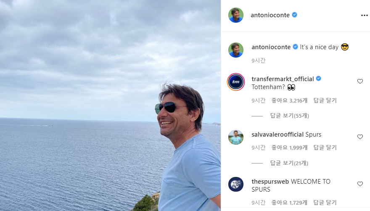Image resolution: width=370 pixels, height=211 pixels.
Task: Open the antonioconte username in header
Action: click(x=270, y=15)
